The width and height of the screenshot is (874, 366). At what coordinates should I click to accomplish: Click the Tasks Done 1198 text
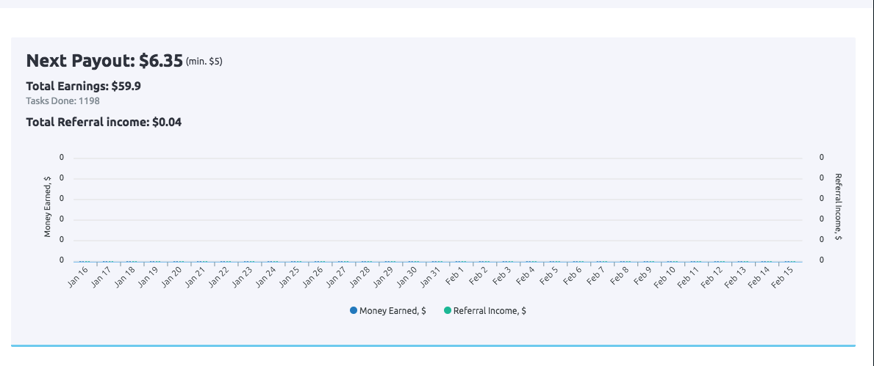(x=62, y=100)
